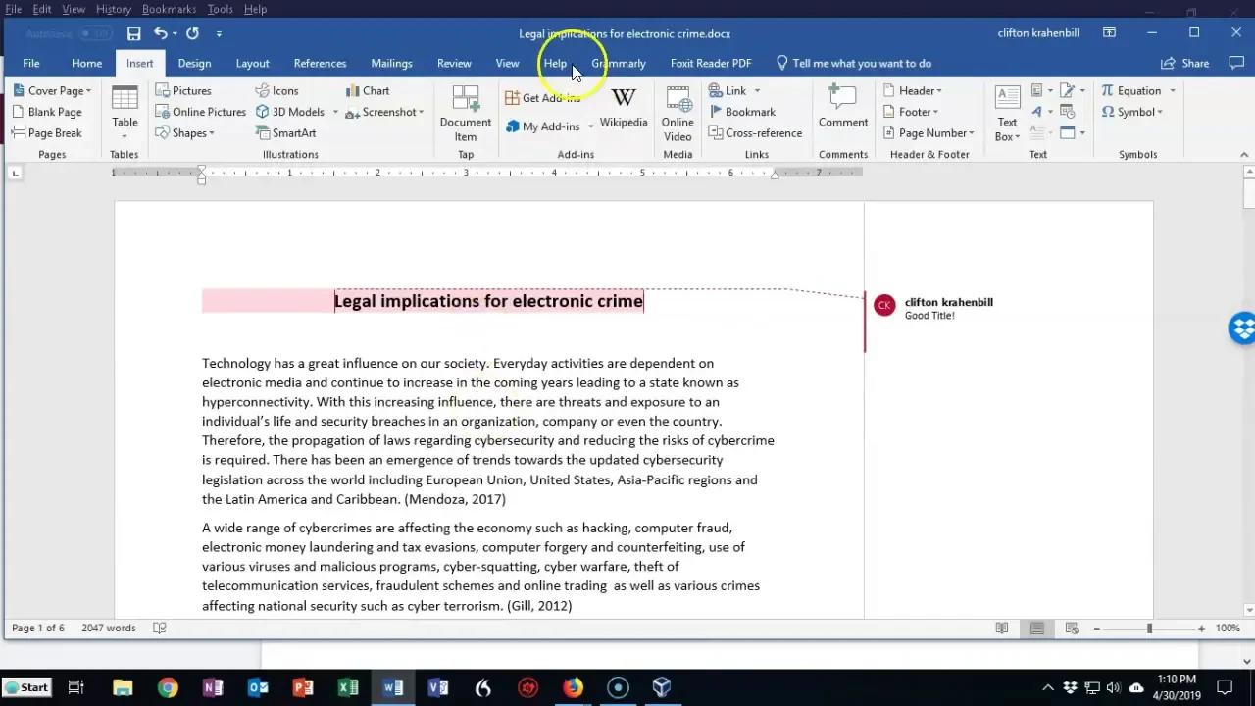Open the Wikipedia add-in
The height and width of the screenshot is (706, 1255).
pyautogui.click(x=624, y=108)
